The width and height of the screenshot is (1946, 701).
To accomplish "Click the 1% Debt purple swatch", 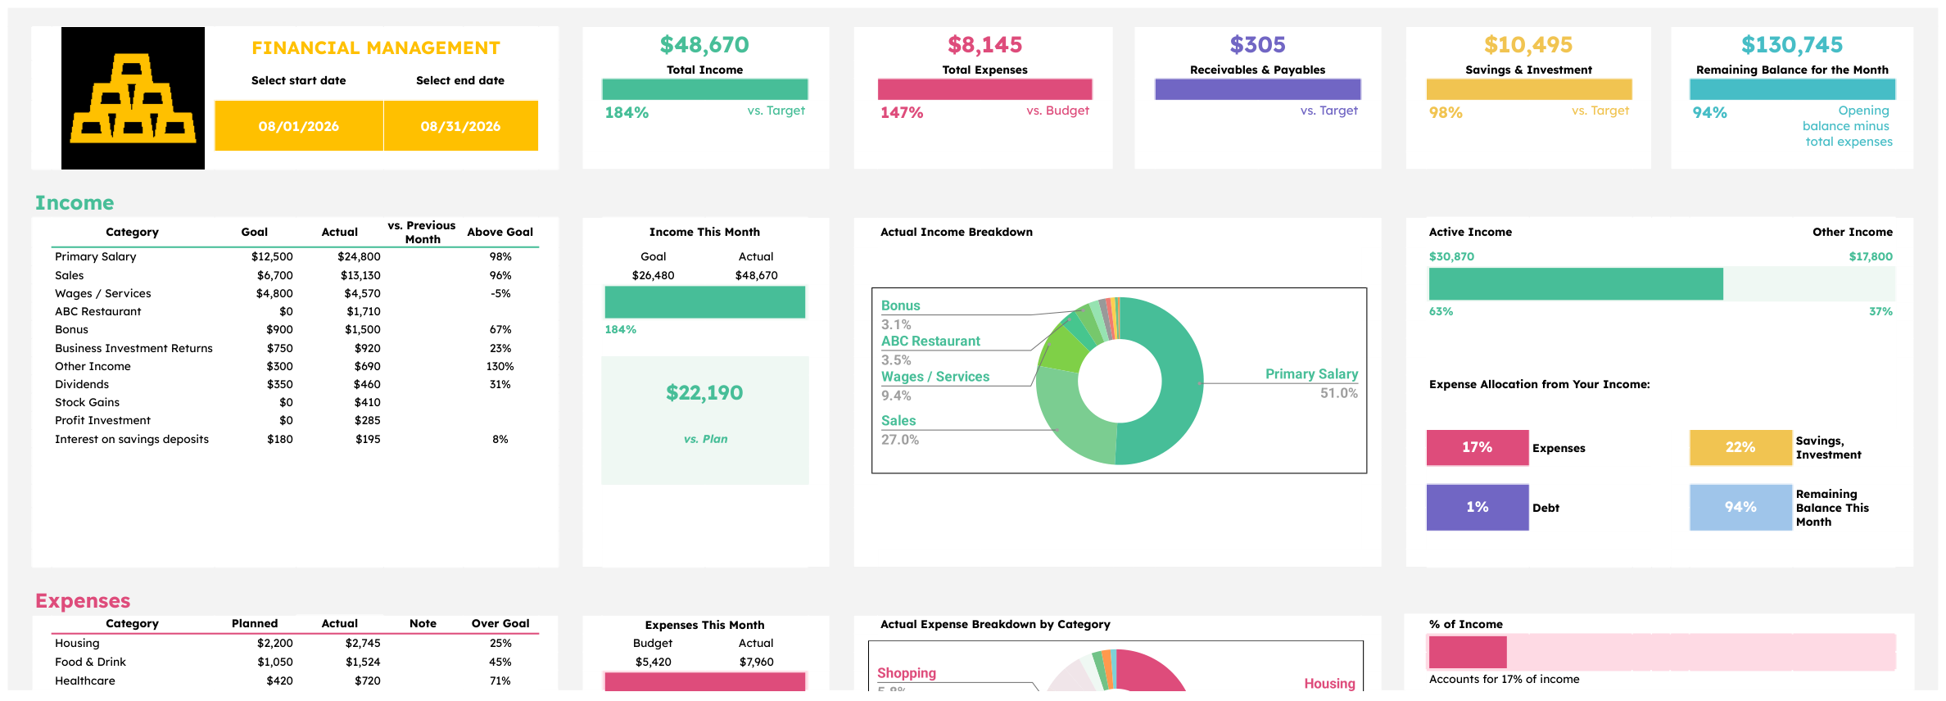I will [1478, 508].
